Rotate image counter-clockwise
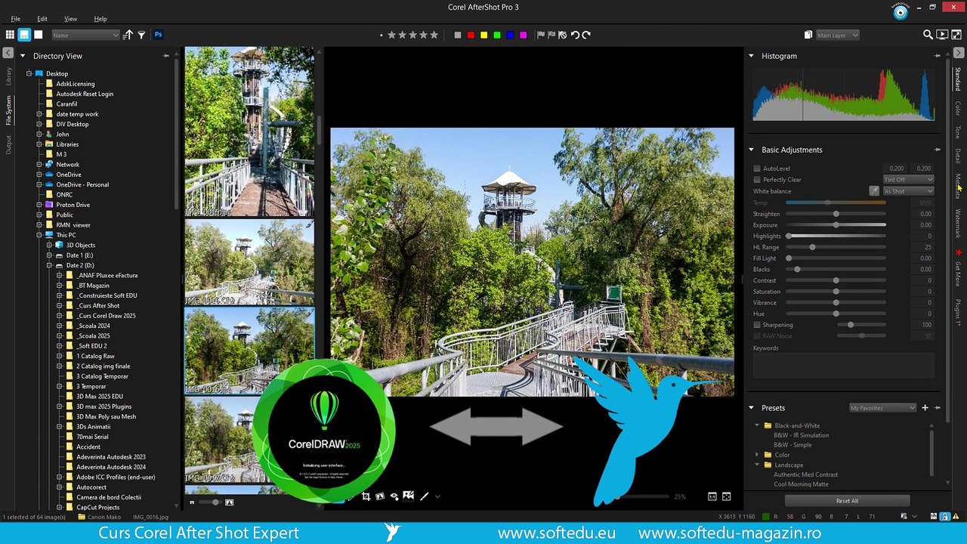This screenshot has height=544, width=967. coord(575,35)
